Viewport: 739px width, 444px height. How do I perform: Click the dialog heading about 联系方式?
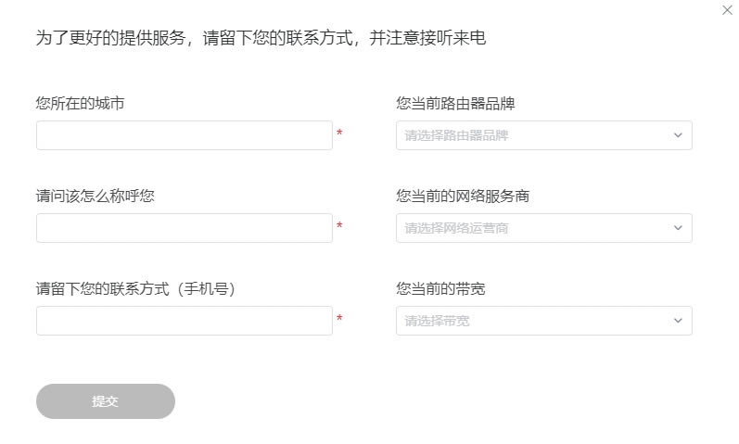coord(261,38)
